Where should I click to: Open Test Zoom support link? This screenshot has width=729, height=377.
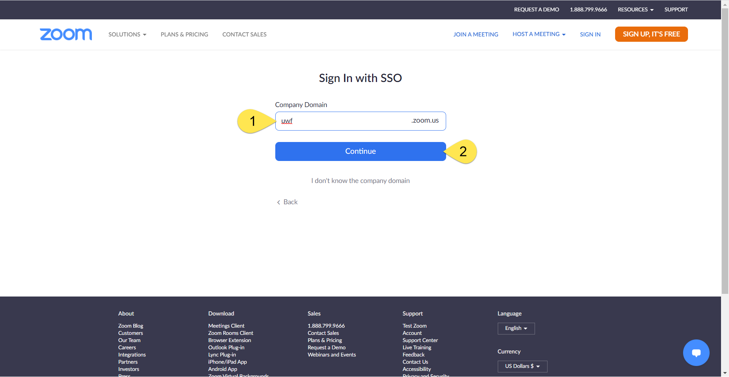(x=414, y=326)
